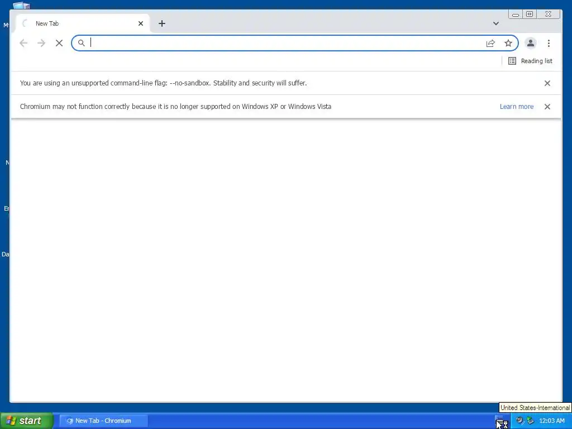Dismiss the Windows XP unsupported warning bar

pyautogui.click(x=547, y=107)
